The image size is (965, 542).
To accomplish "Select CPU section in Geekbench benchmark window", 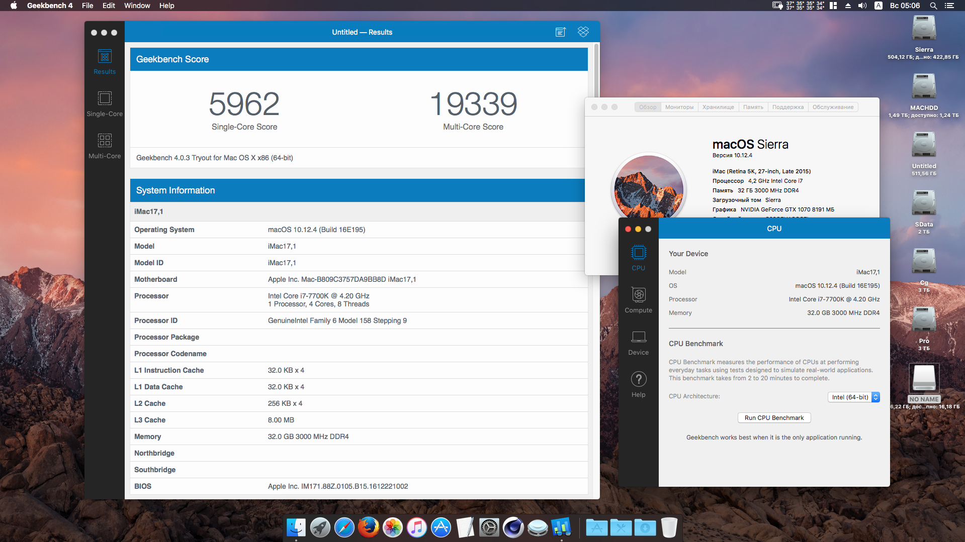I will click(x=639, y=258).
